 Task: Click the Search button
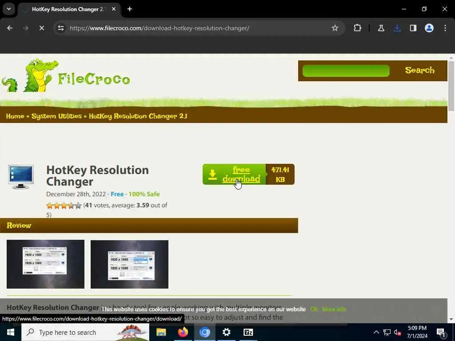coord(419,70)
